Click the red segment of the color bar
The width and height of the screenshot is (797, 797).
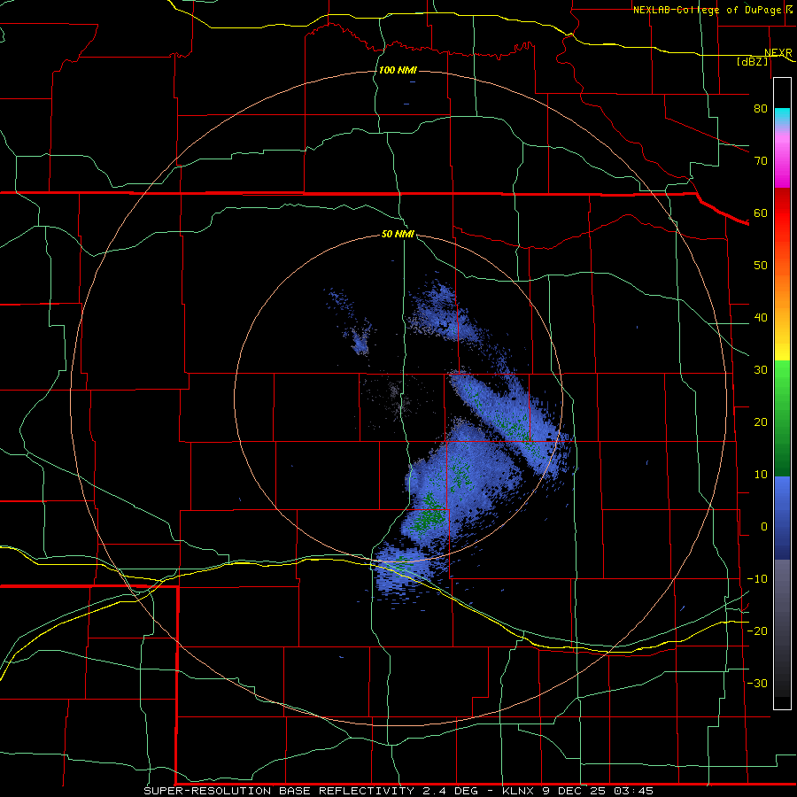point(782,213)
